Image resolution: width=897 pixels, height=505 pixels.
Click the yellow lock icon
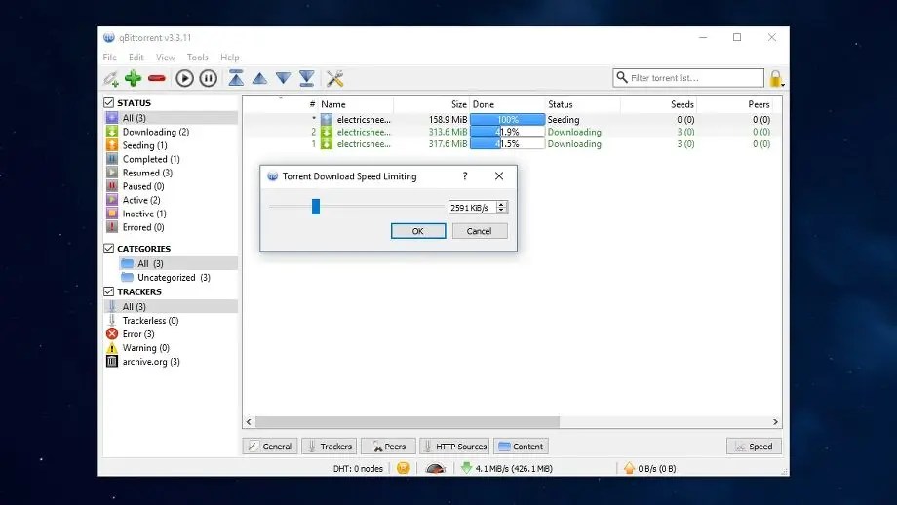click(x=776, y=78)
